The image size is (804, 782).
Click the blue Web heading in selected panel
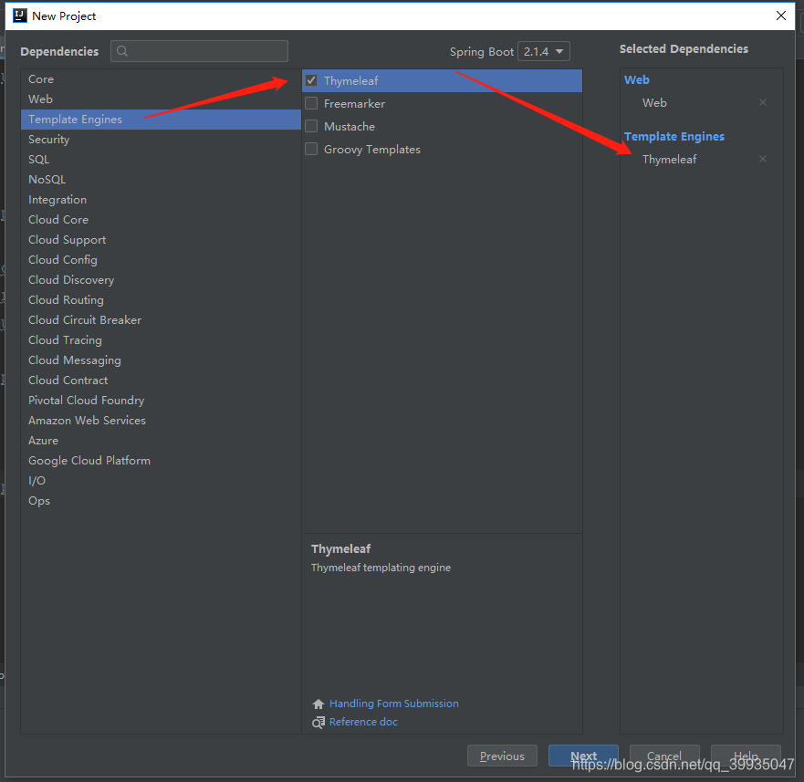tap(636, 80)
